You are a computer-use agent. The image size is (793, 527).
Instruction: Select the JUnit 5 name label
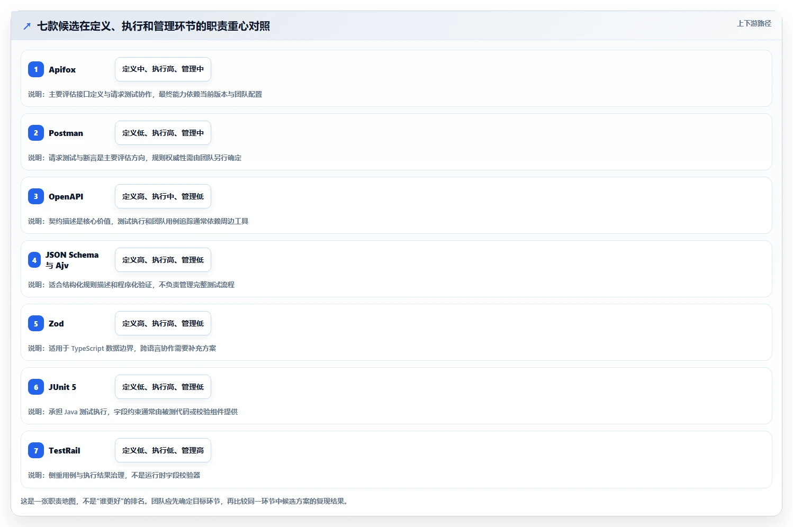(62, 387)
